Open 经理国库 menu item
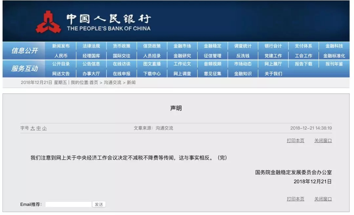The height and width of the screenshot is (215, 354). (91, 56)
